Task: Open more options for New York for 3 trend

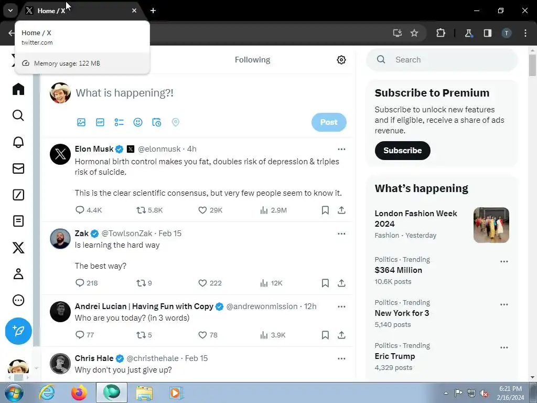Action: (x=504, y=305)
